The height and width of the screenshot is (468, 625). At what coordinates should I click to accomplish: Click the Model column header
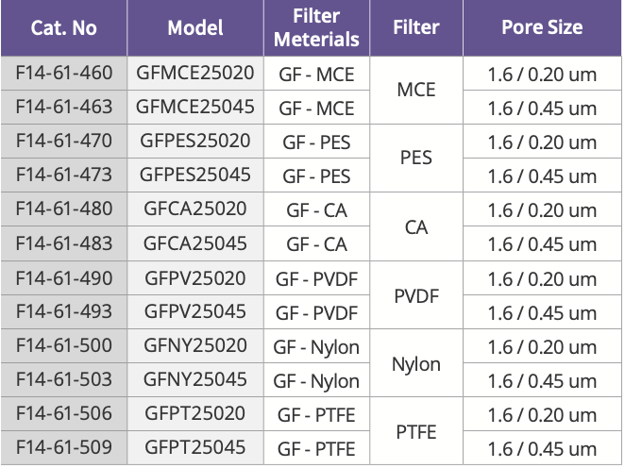click(195, 28)
